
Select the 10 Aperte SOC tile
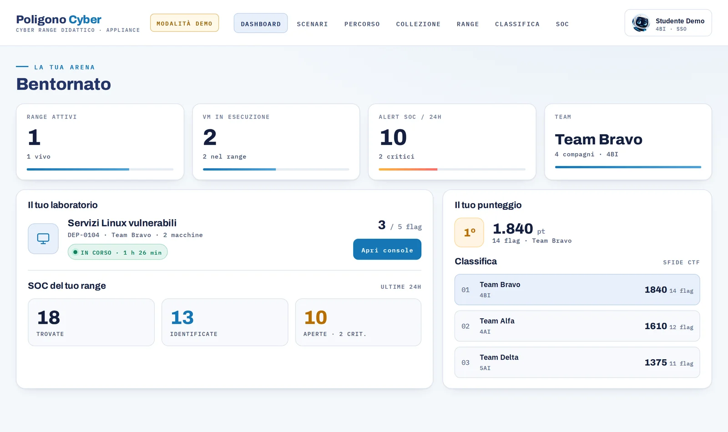point(358,322)
